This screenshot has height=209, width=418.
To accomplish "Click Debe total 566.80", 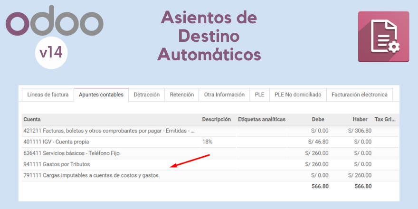I will (320, 187).
